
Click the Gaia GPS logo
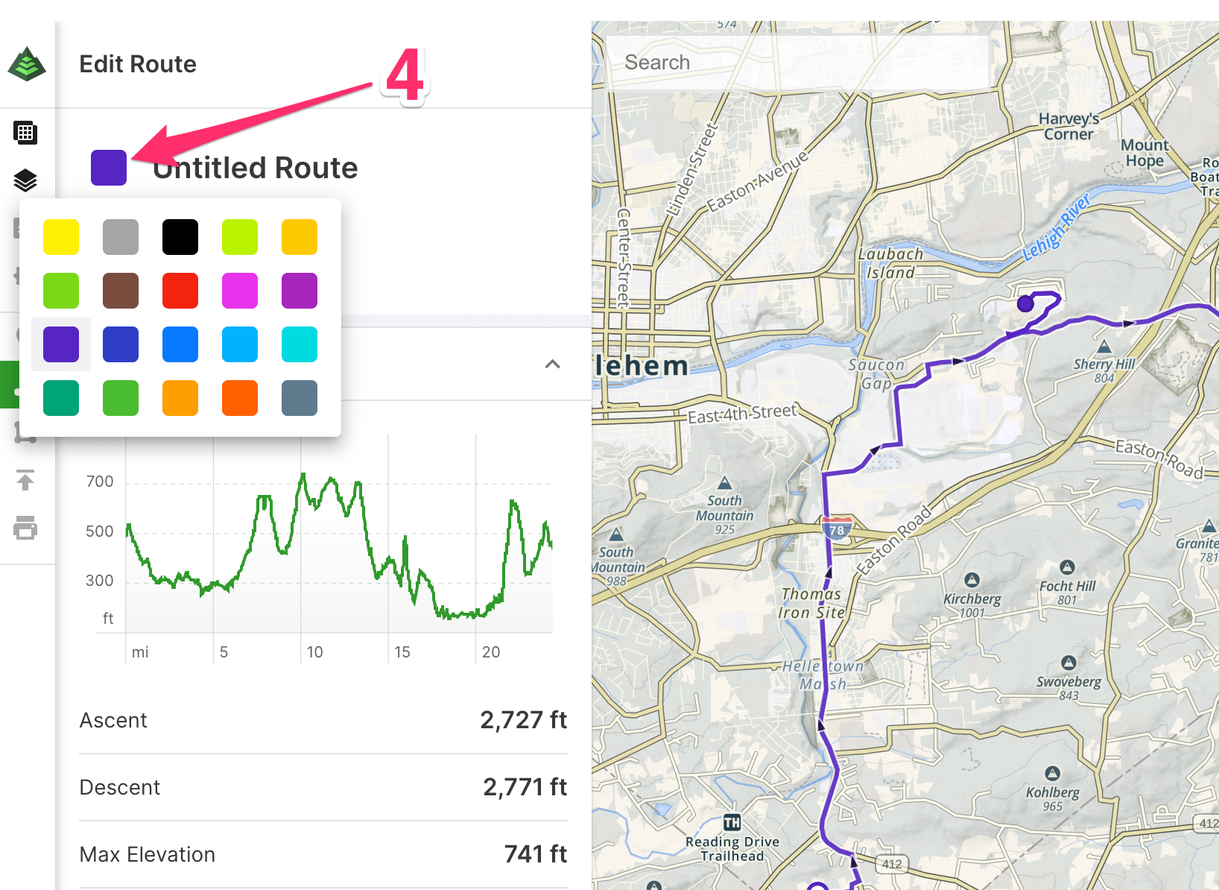pos(27,63)
